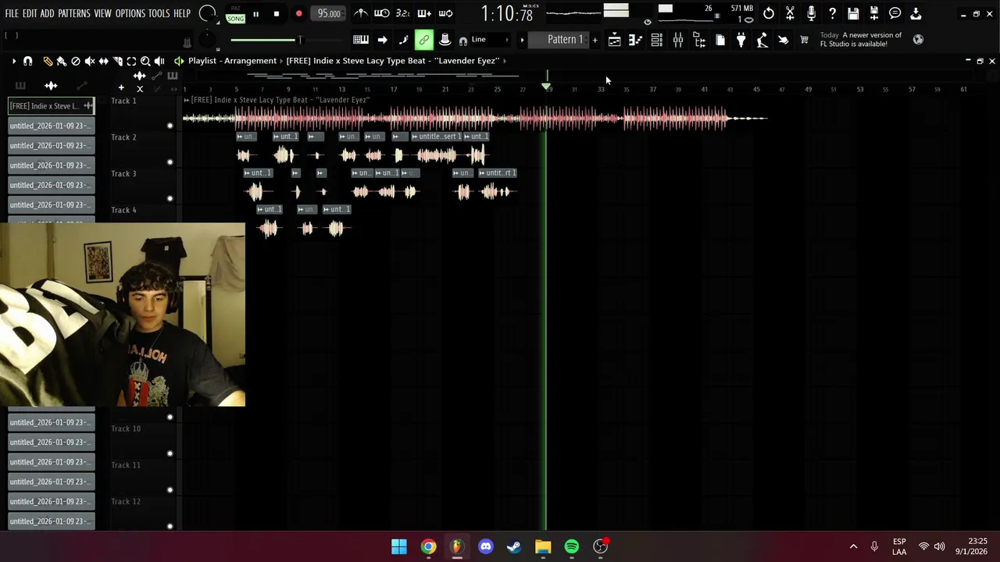Toggle loop recording icon
Viewport: 1000px width, 562px height.
click(x=445, y=13)
